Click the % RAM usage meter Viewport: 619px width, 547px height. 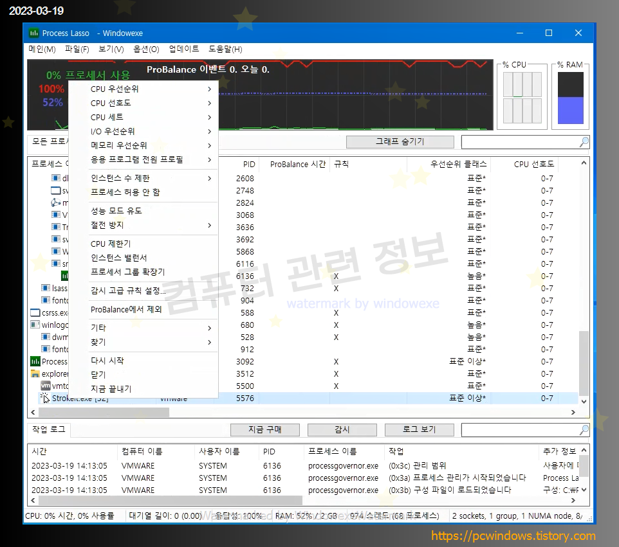coord(571,98)
